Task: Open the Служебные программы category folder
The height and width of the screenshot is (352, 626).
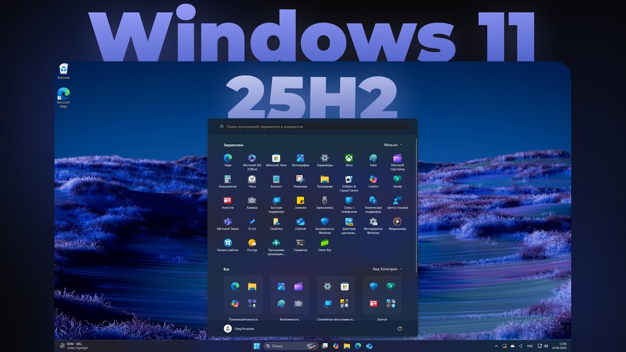Action: tap(335, 295)
